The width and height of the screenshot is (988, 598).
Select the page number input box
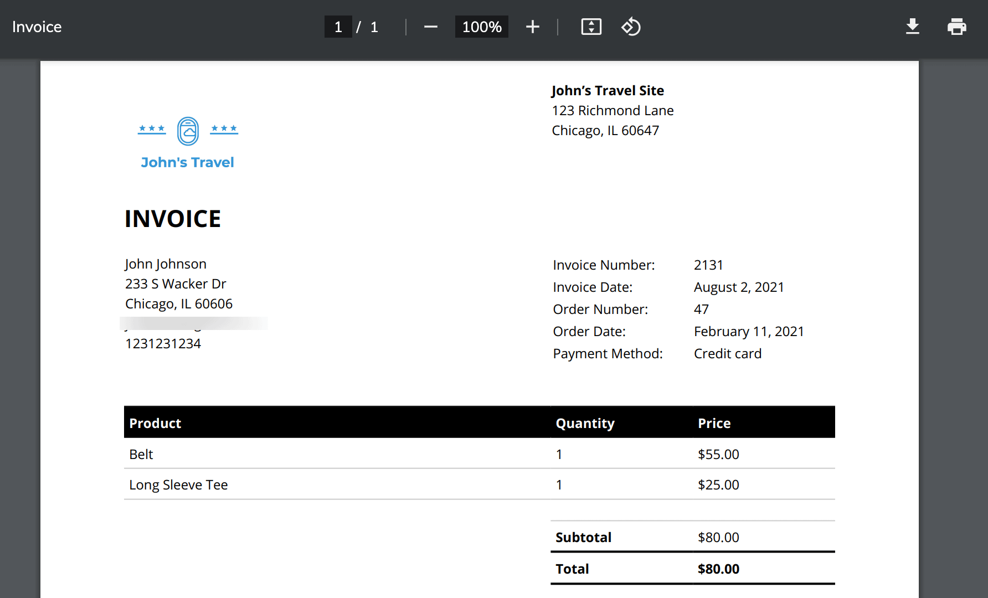338,26
